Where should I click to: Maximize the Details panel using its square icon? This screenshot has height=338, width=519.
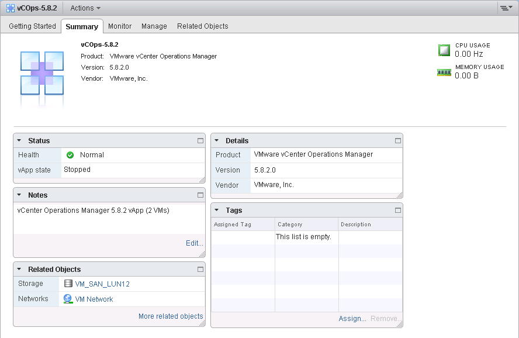(x=398, y=141)
